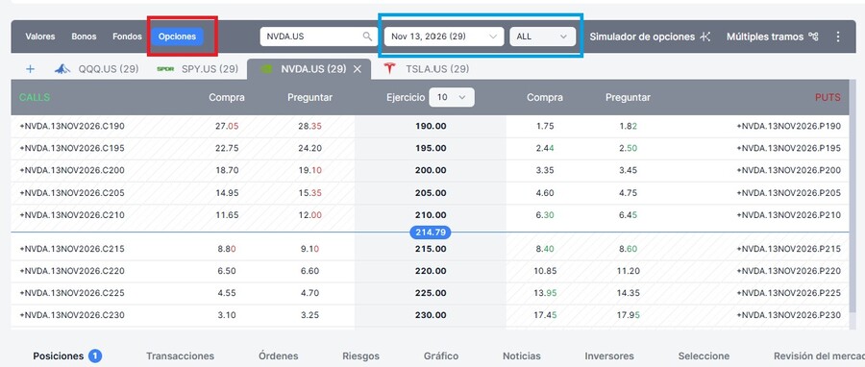Click put ask price 11.20 for P220
This screenshot has width=865, height=367.
point(628,271)
